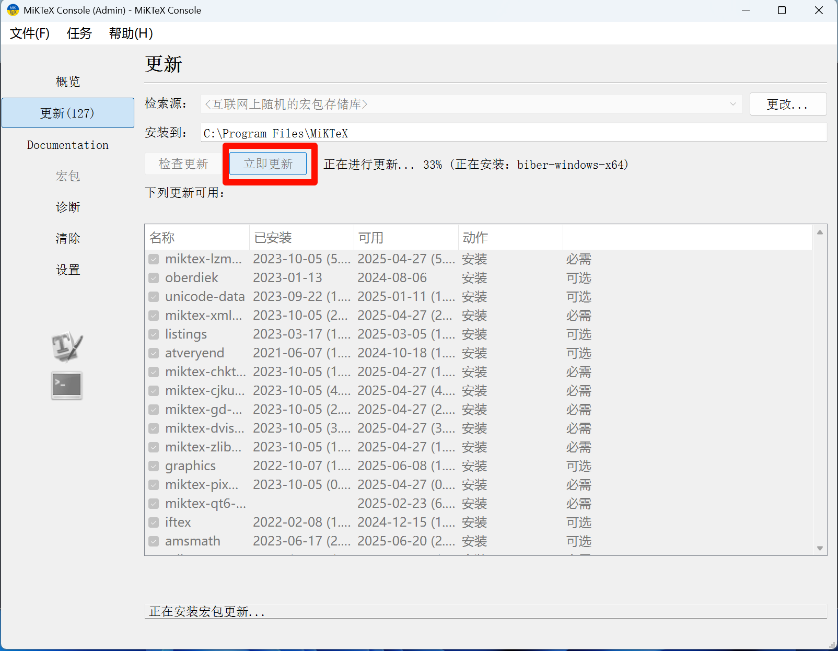Click the status text 正在安装宏包更新...
Viewport: 838px width, 651px height.
pos(207,611)
